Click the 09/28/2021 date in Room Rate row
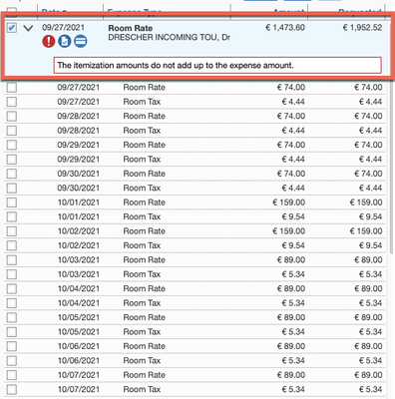 coord(78,116)
